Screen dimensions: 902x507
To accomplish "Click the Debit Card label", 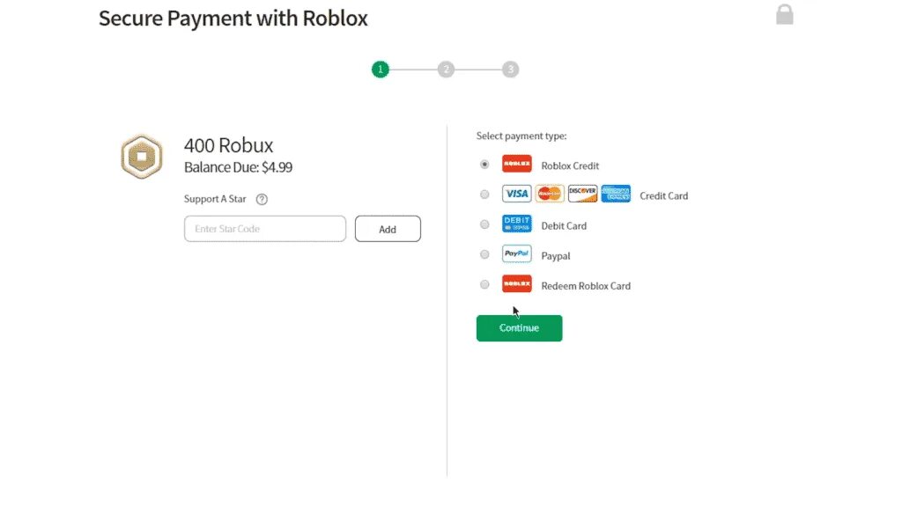I will pos(564,226).
